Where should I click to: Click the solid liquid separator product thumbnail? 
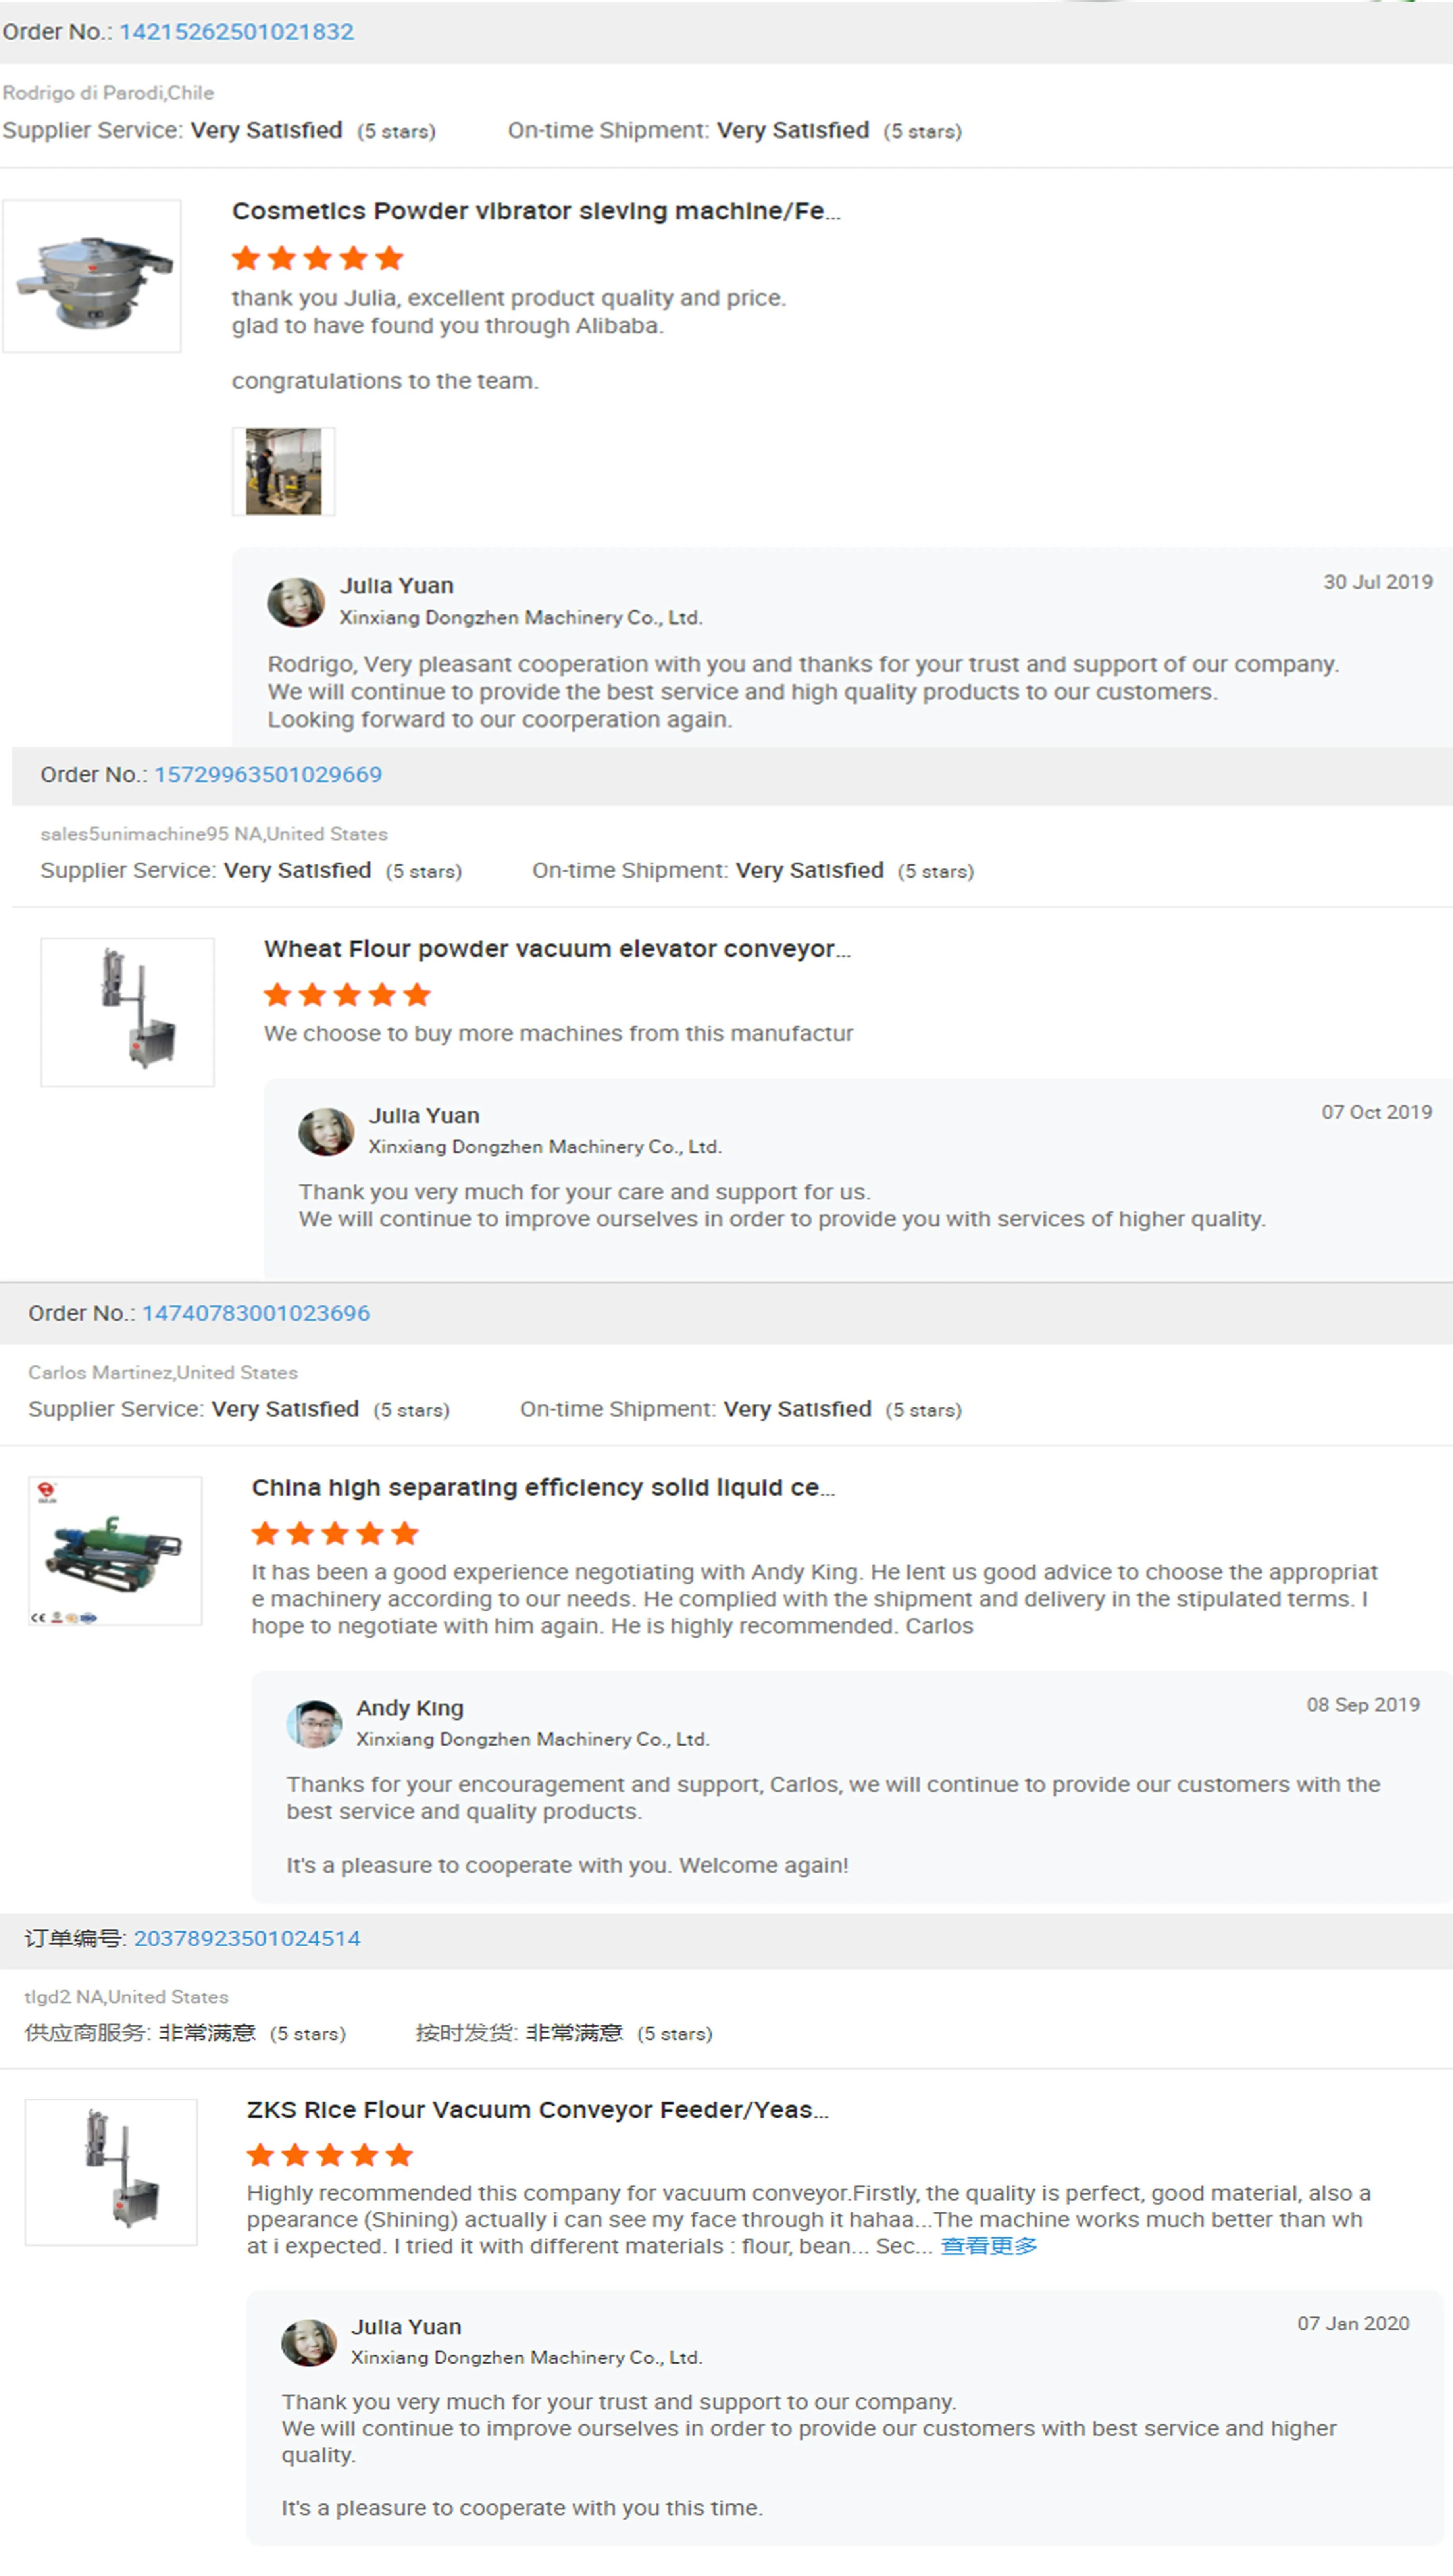(x=115, y=1551)
